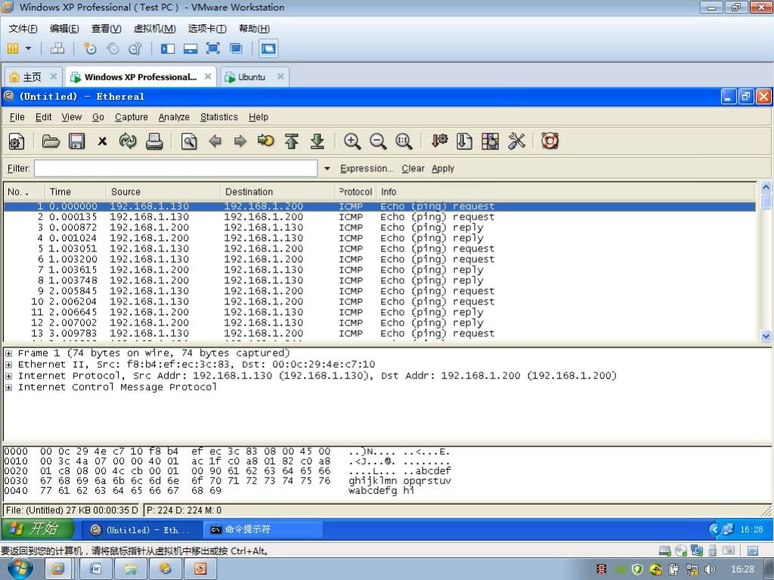
Task: Expand the Internet Protocol details node
Action: (8, 376)
